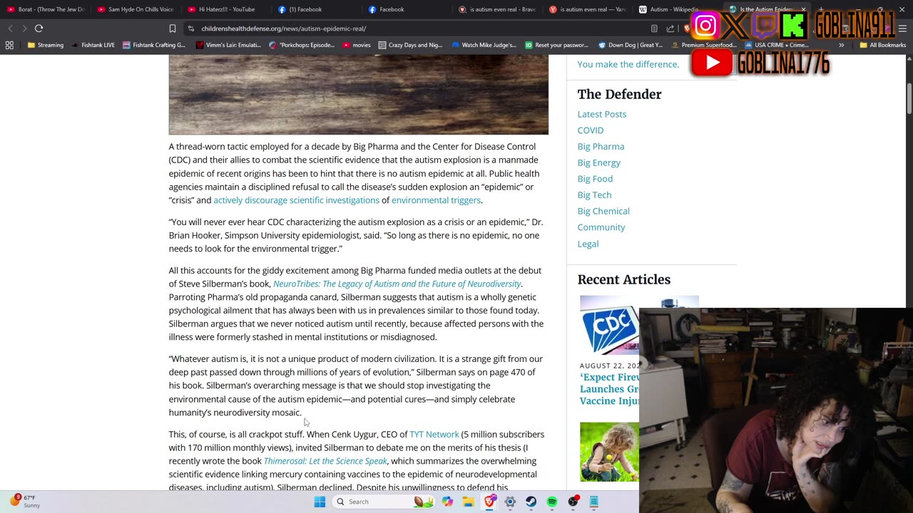Open the Notepad icon on the taskbar
The width and height of the screenshot is (913, 513).
pos(593,502)
